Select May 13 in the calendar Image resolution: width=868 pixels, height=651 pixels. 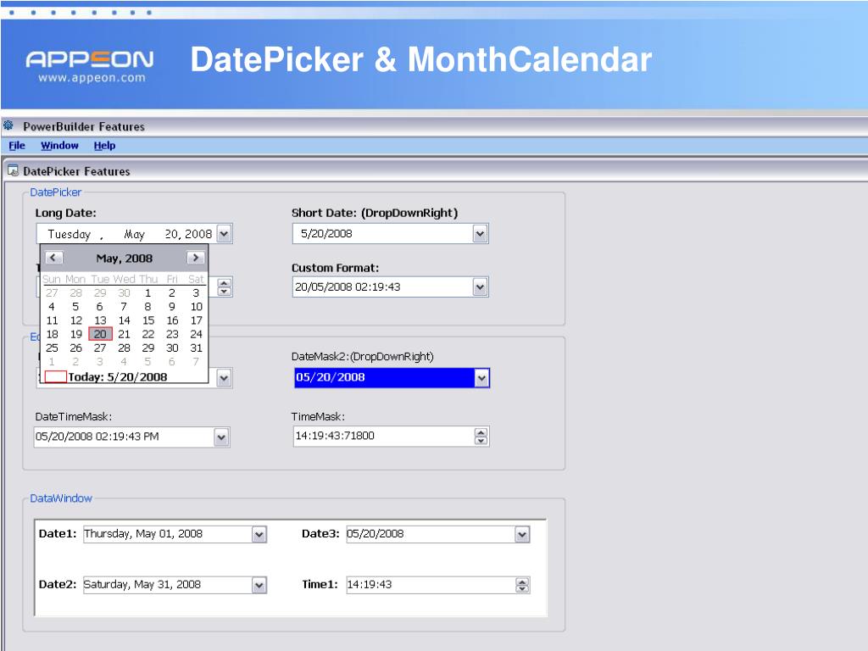pyautogui.click(x=100, y=320)
